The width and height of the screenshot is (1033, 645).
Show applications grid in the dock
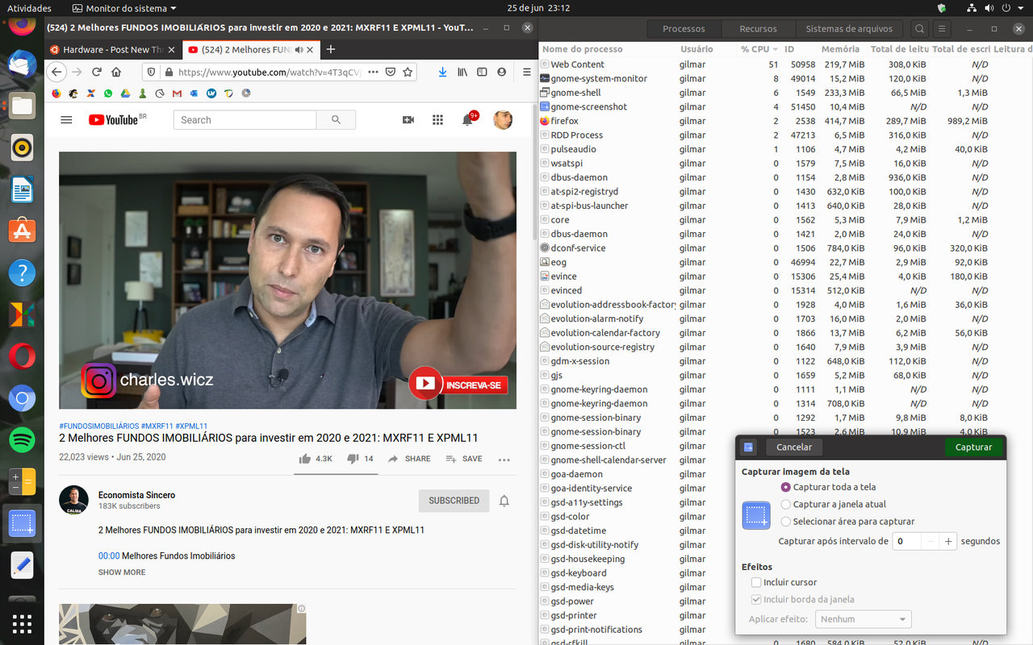[22, 623]
